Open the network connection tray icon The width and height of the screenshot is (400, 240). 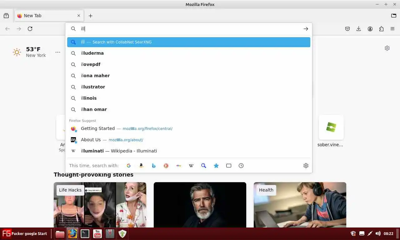pos(370,233)
